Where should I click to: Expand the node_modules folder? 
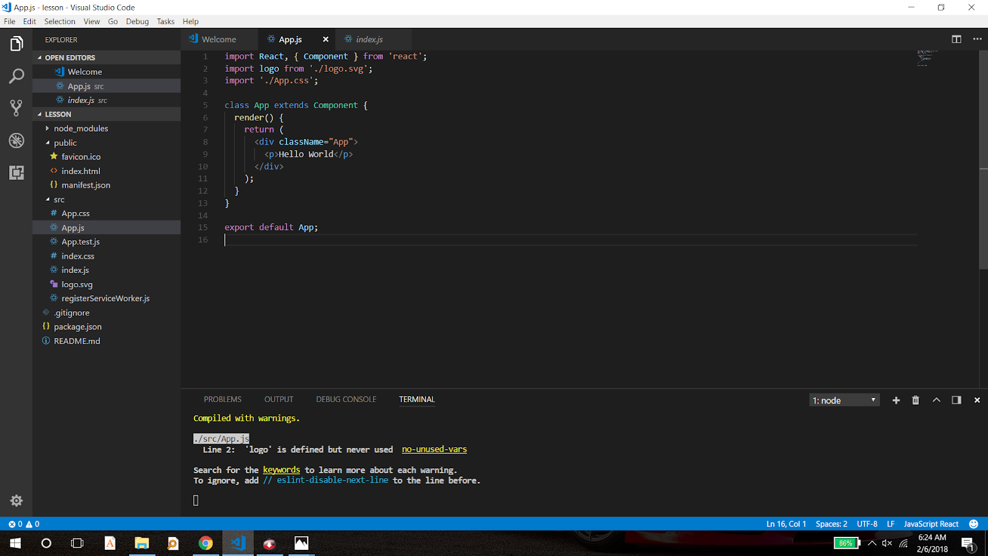79,128
